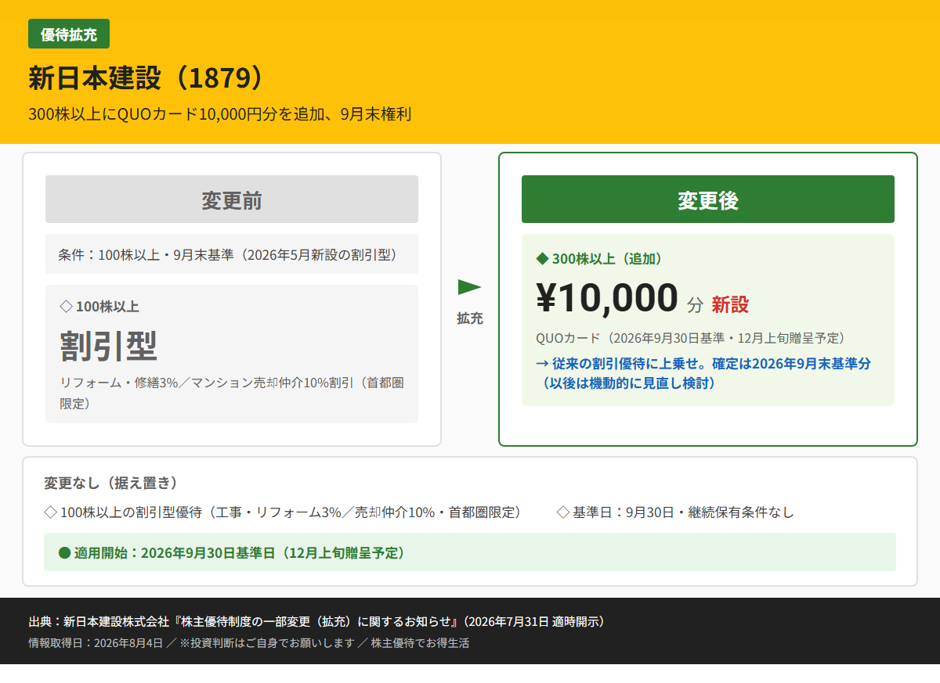Click the 拡充 label under the arrow

(470, 318)
